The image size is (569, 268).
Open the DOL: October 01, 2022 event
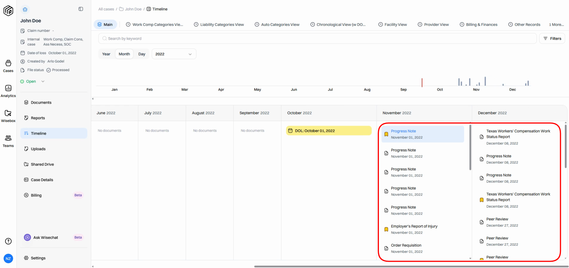click(329, 131)
